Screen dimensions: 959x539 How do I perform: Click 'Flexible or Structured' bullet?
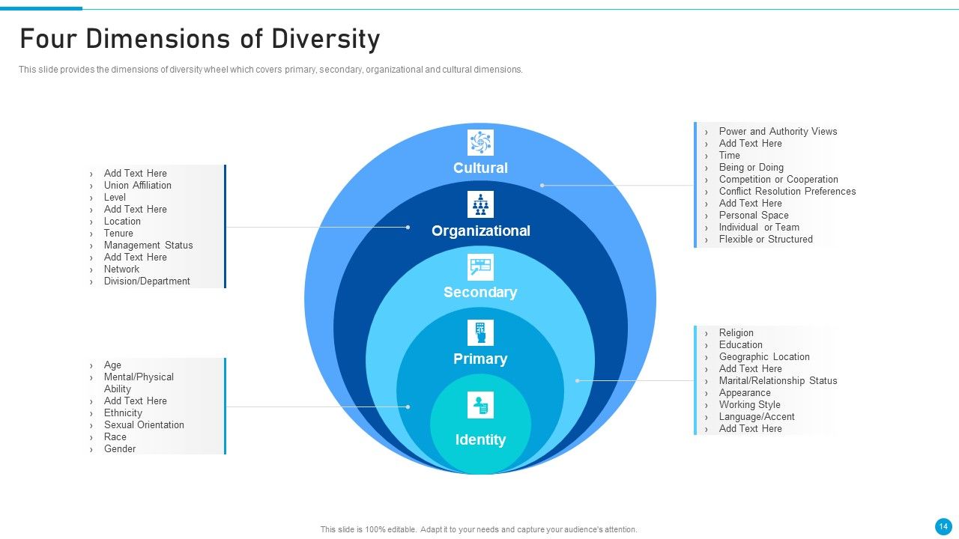coord(766,240)
